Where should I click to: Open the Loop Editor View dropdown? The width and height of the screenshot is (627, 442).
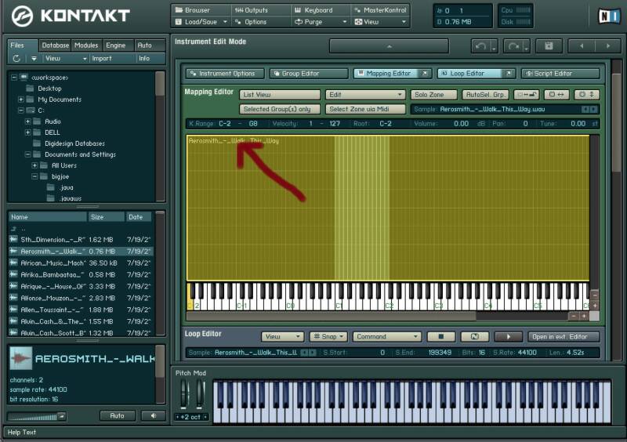pyautogui.click(x=282, y=337)
